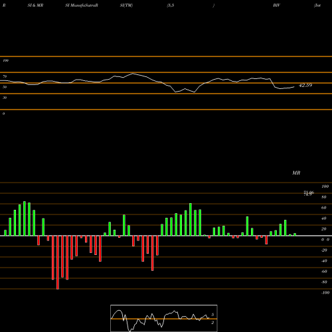The width and height of the screenshot is (332, 332).
Task: Click the 'BIV' symbol text in header
Action: point(276,5)
